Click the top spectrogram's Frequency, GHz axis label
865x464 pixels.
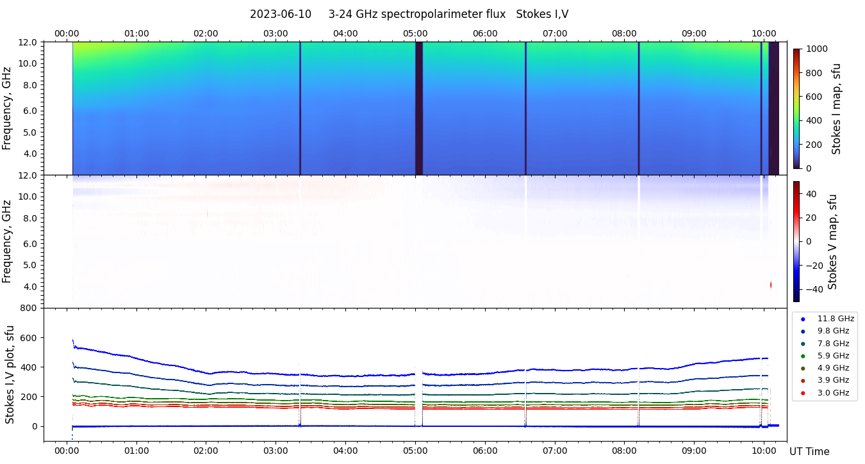coord(7,108)
